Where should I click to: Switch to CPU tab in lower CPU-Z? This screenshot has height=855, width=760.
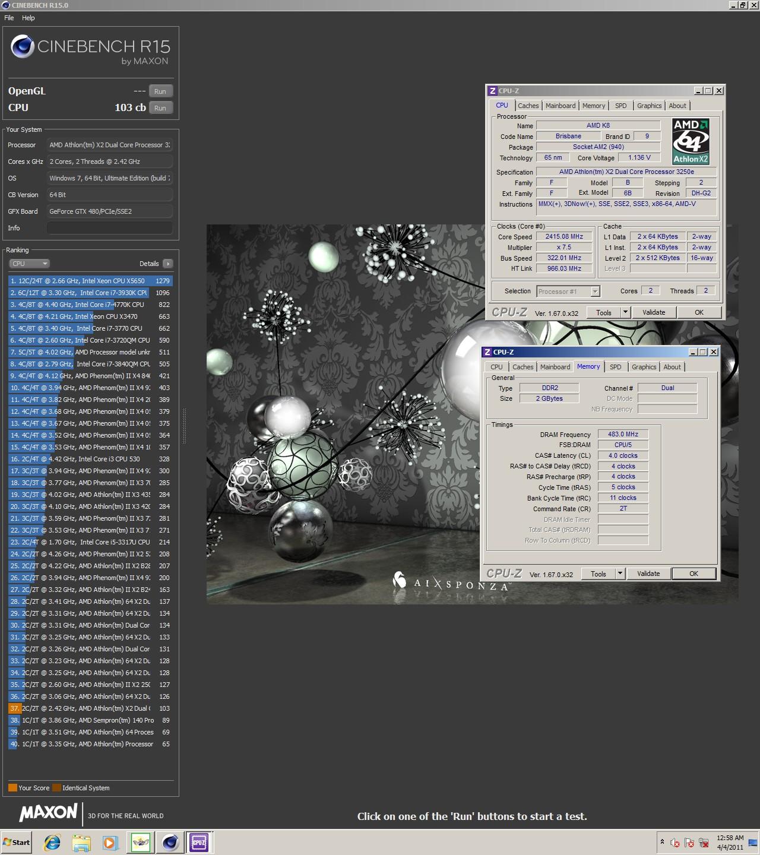tap(497, 367)
